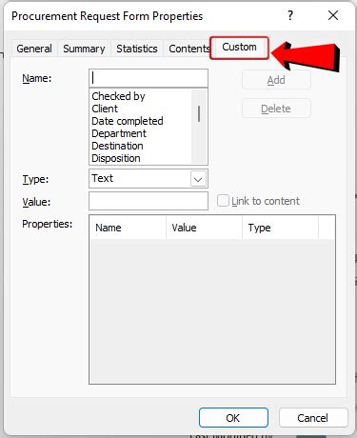Click the name list scrollbar thumb
Viewport: 357px width, 438px height.
[199, 113]
